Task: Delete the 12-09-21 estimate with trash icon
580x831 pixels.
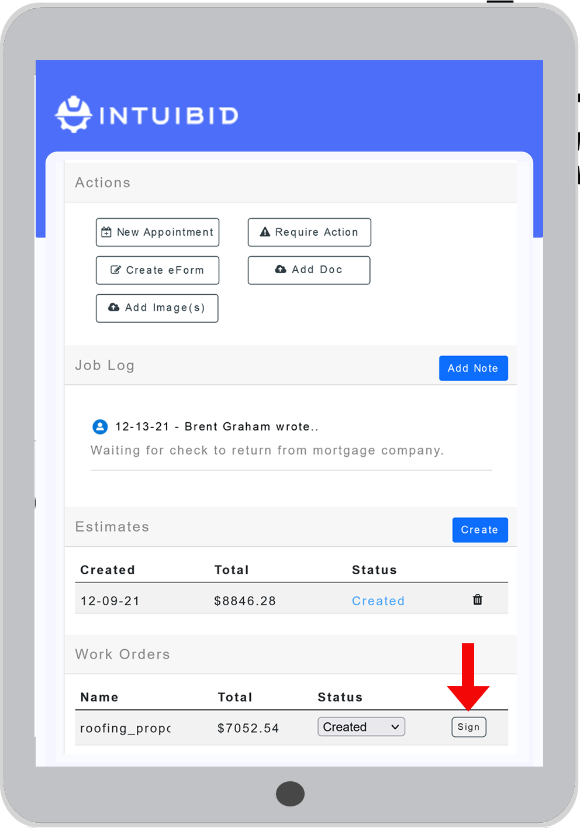Action: point(477,600)
